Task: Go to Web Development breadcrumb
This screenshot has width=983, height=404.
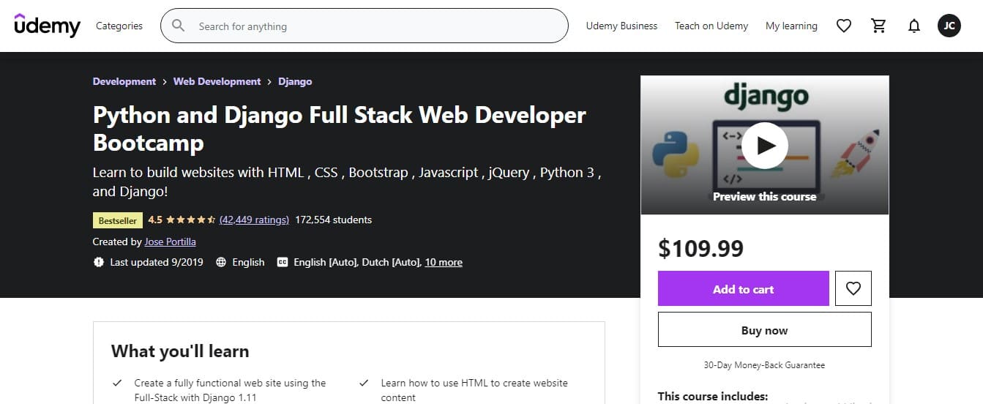Action: [217, 81]
